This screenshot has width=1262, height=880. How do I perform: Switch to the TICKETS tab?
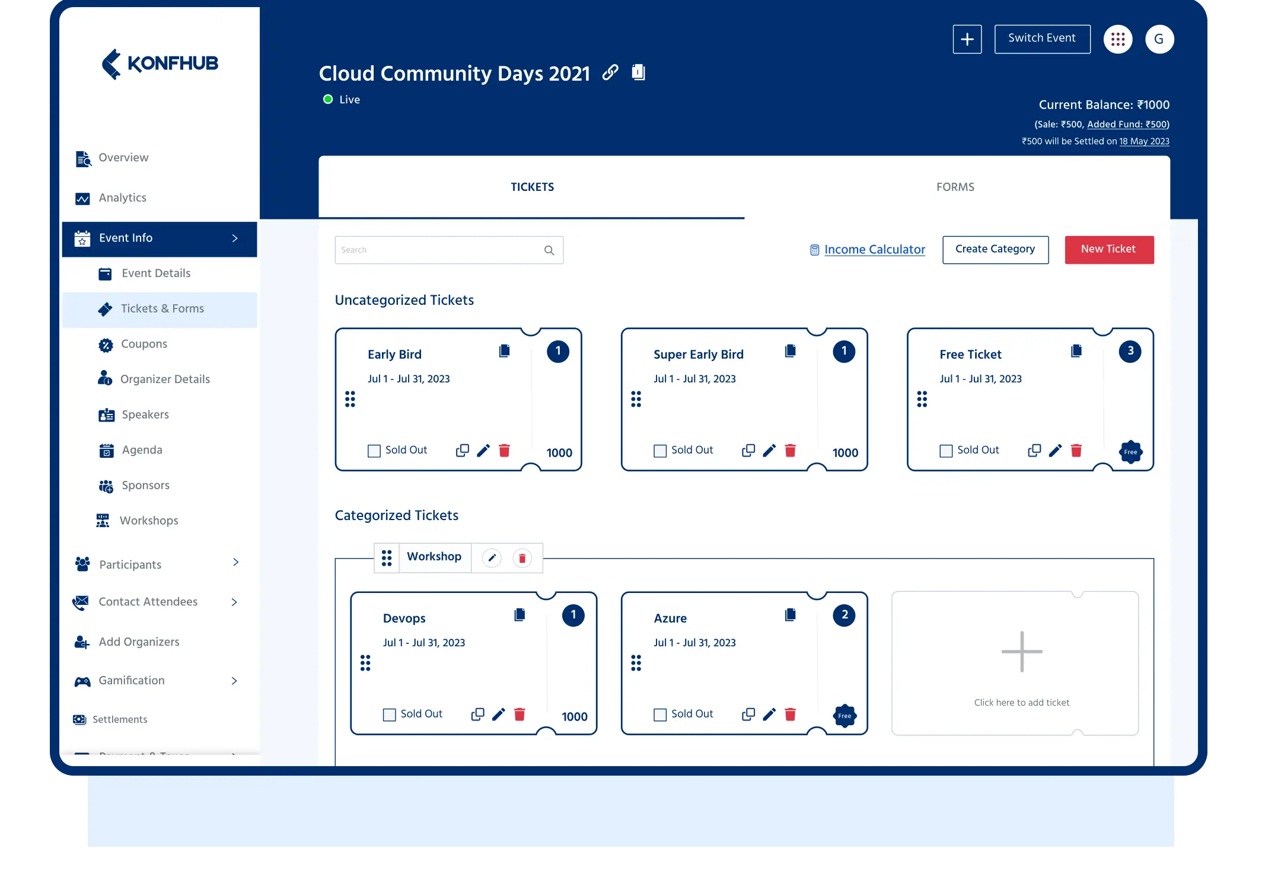click(x=532, y=187)
